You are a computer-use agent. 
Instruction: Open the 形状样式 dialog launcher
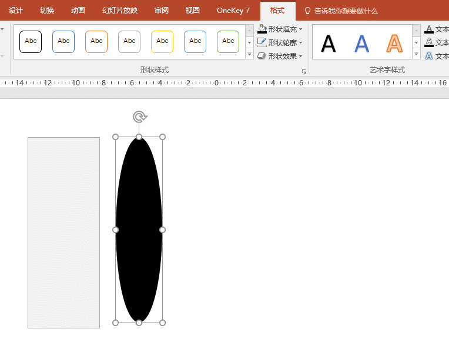click(304, 71)
